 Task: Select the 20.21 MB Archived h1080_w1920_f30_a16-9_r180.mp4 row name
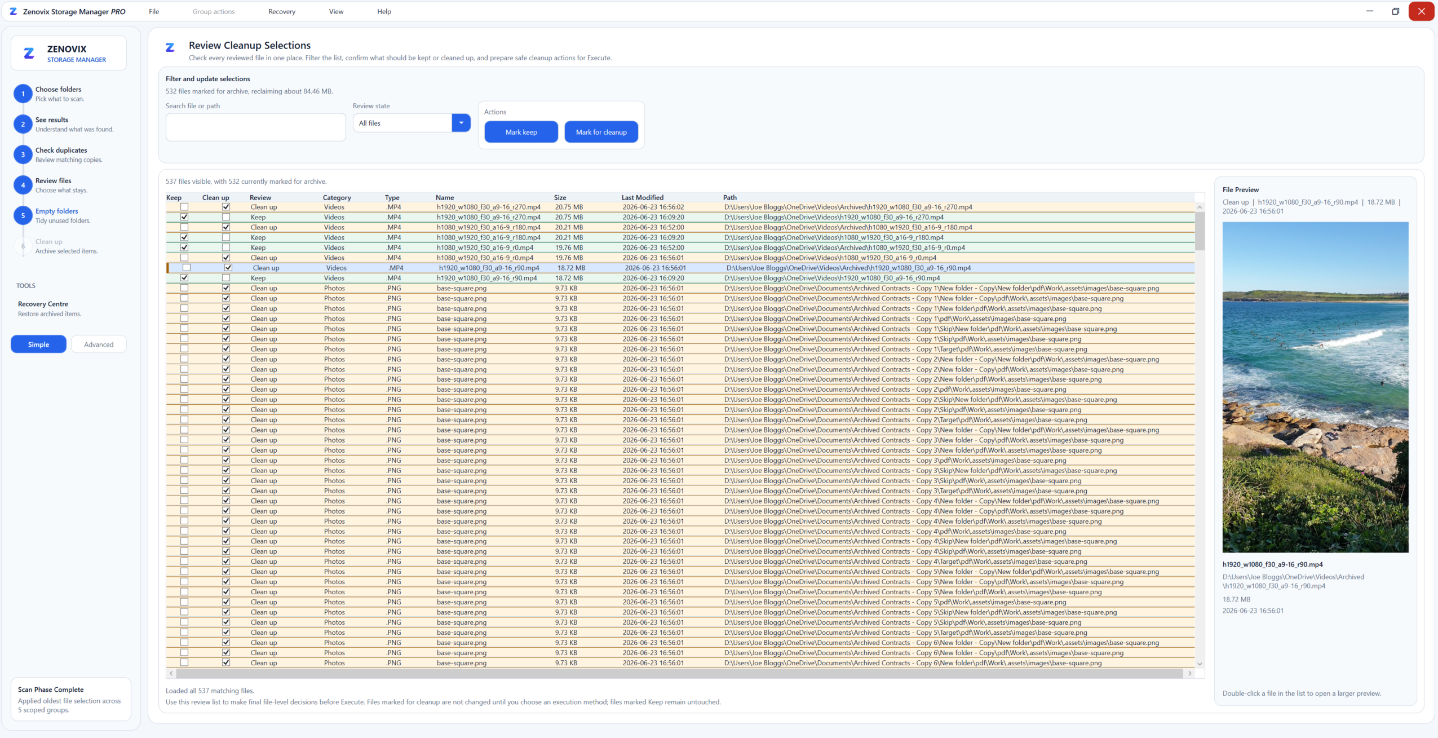pos(489,227)
